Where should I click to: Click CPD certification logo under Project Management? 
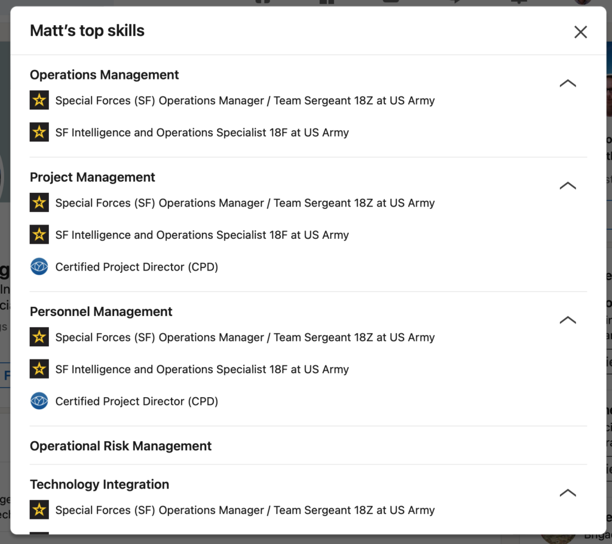pos(39,267)
